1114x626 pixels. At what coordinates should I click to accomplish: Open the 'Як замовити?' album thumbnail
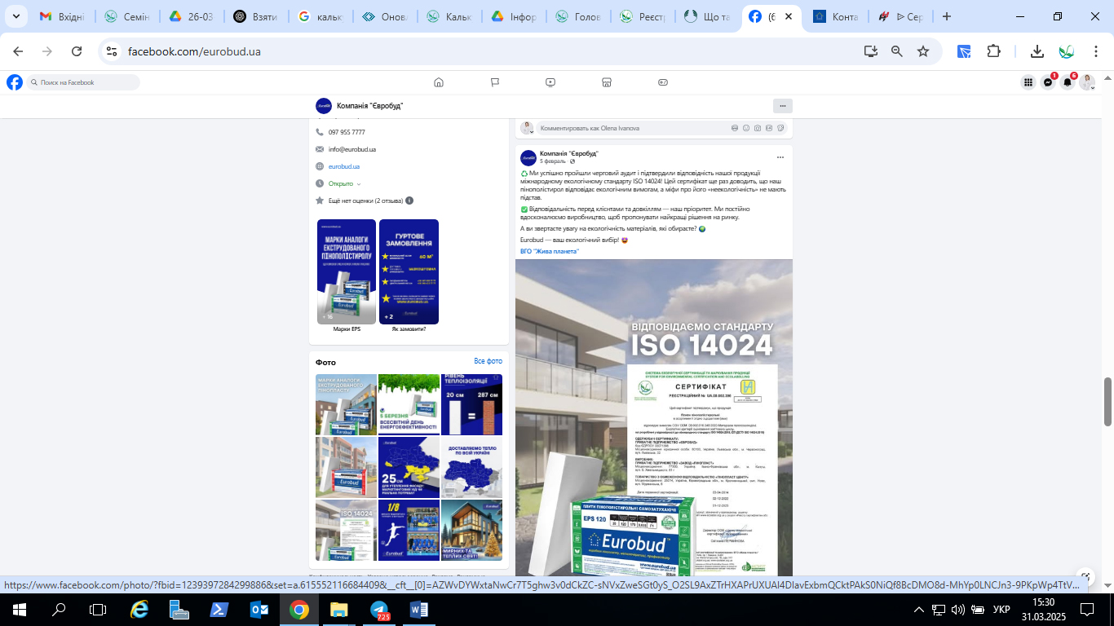[x=409, y=271]
